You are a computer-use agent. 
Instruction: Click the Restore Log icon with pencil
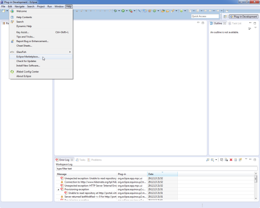point(240,160)
